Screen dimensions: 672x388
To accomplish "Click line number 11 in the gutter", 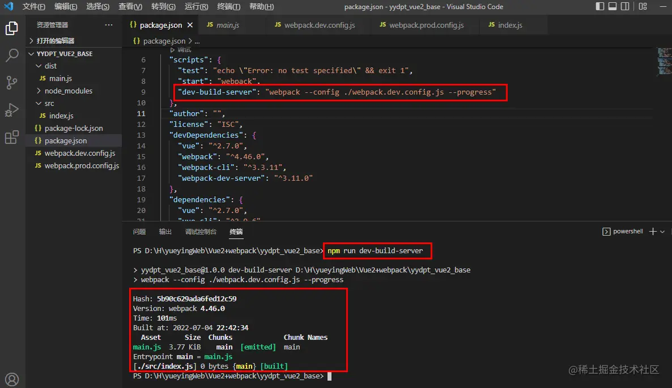I will [x=141, y=113].
